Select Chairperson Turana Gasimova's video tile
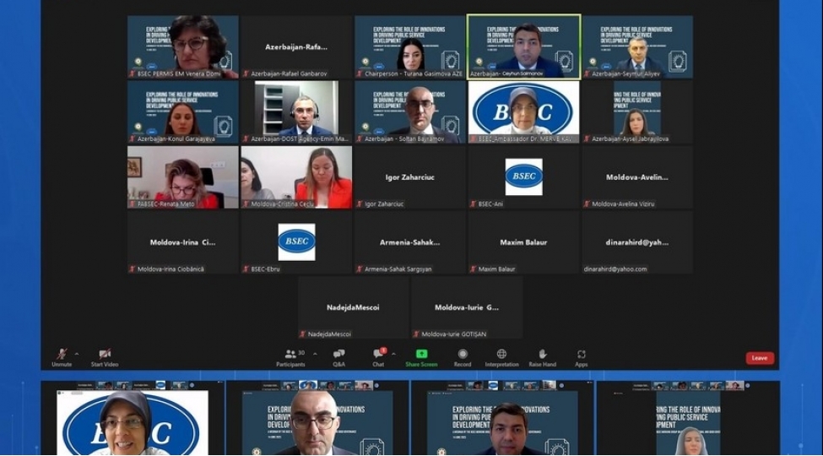The image size is (823, 456). pyautogui.click(x=410, y=46)
